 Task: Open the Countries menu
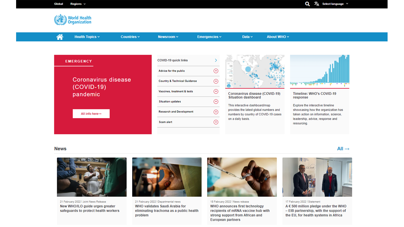click(130, 37)
